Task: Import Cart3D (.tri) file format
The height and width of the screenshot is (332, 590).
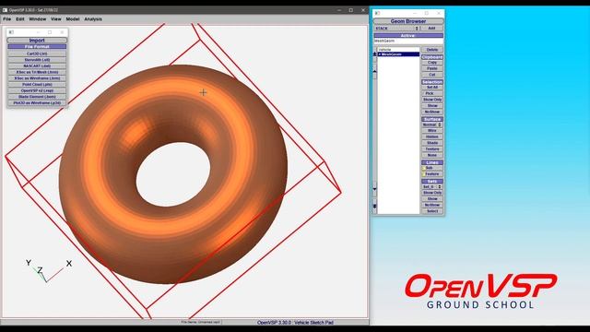Action: click(x=37, y=53)
